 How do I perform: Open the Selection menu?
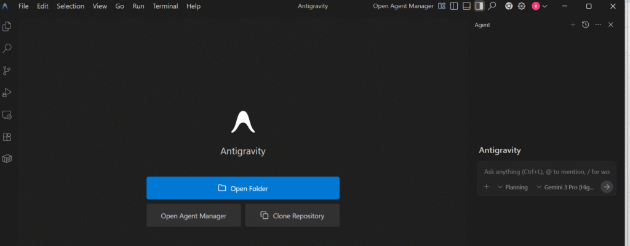point(71,6)
